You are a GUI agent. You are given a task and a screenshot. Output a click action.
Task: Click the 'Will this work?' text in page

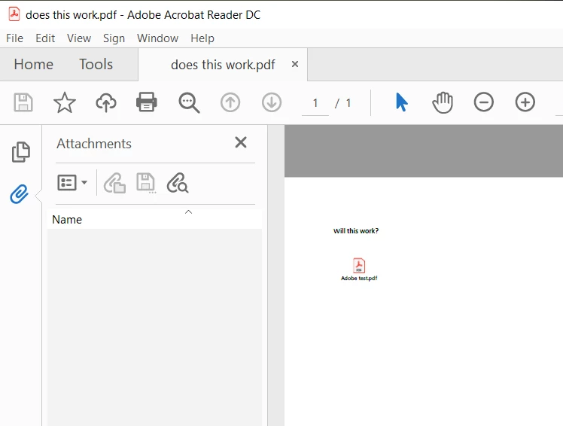pos(356,230)
